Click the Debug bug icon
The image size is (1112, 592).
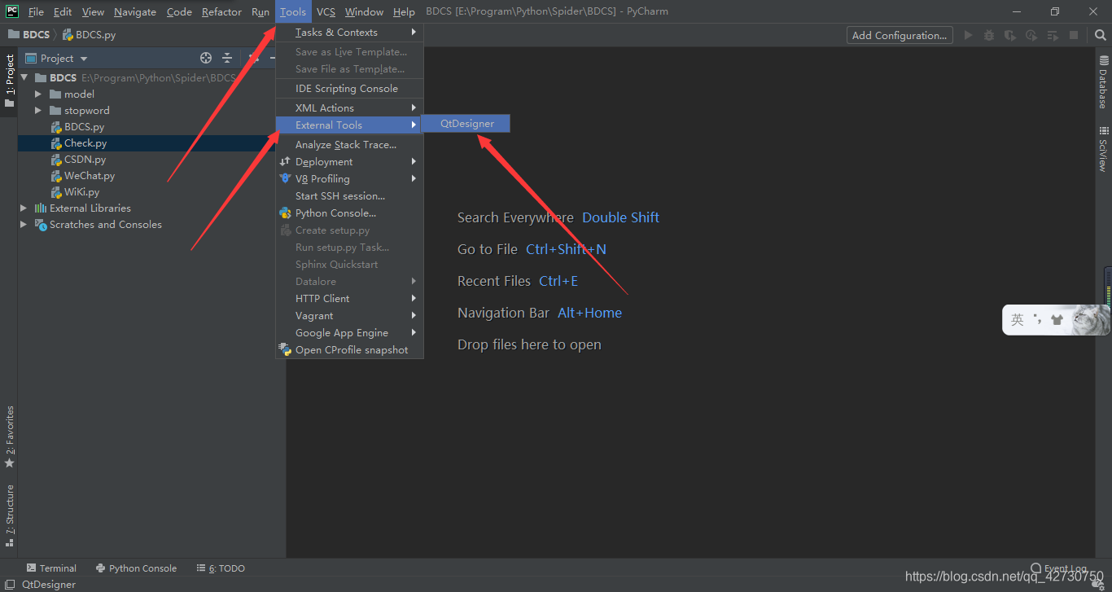pos(989,35)
